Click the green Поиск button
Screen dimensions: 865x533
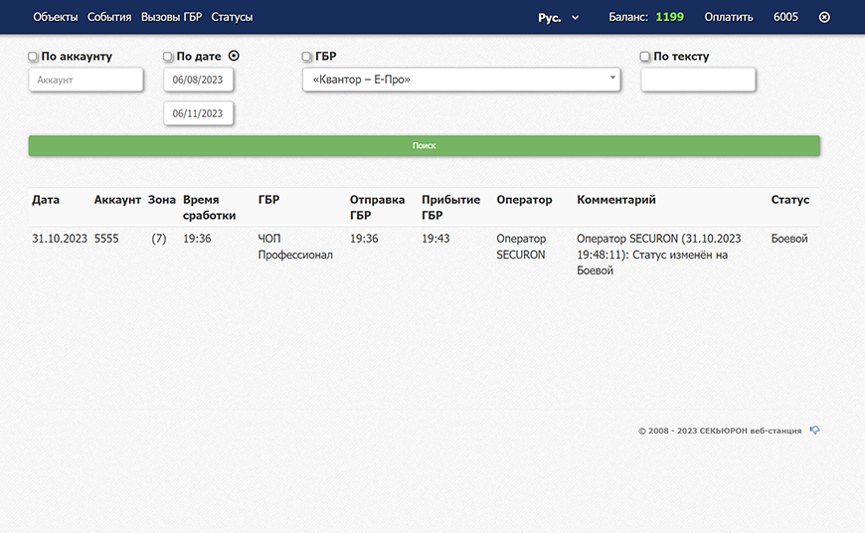click(x=424, y=145)
